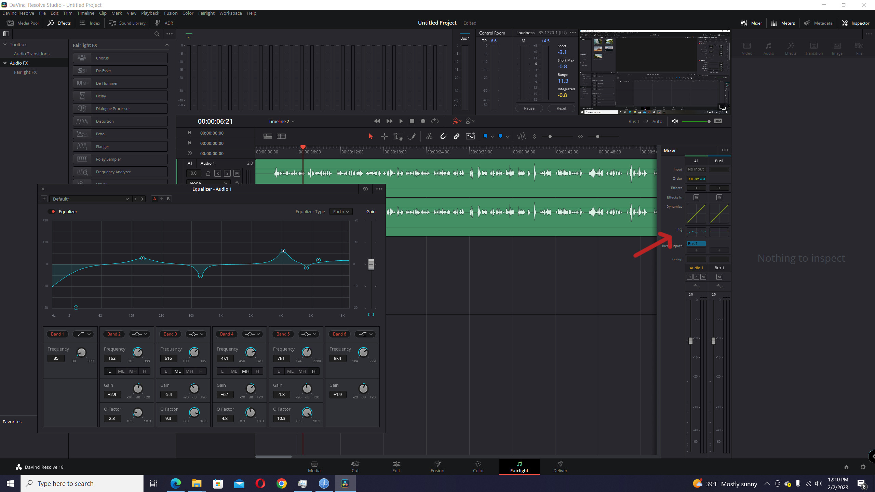Screen dimensions: 875x492
Task: Open the A1 Dynamics graph in Mixer
Action: tap(696, 214)
